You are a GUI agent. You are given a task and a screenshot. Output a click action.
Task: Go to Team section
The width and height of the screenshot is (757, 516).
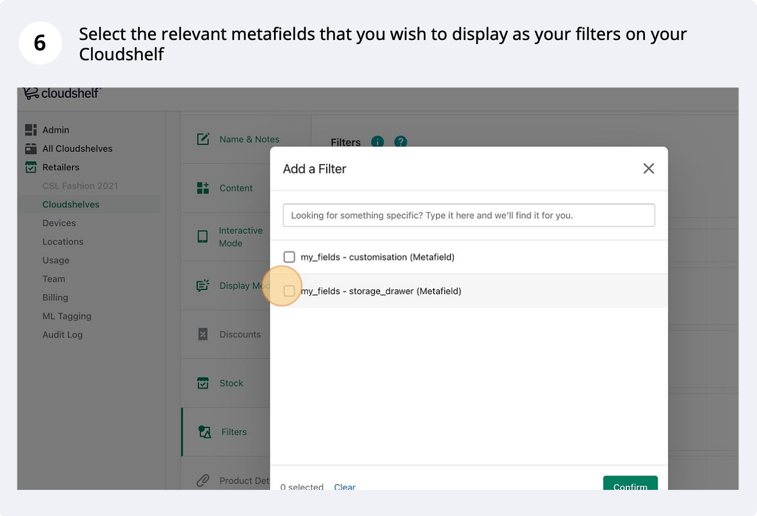[x=53, y=279]
